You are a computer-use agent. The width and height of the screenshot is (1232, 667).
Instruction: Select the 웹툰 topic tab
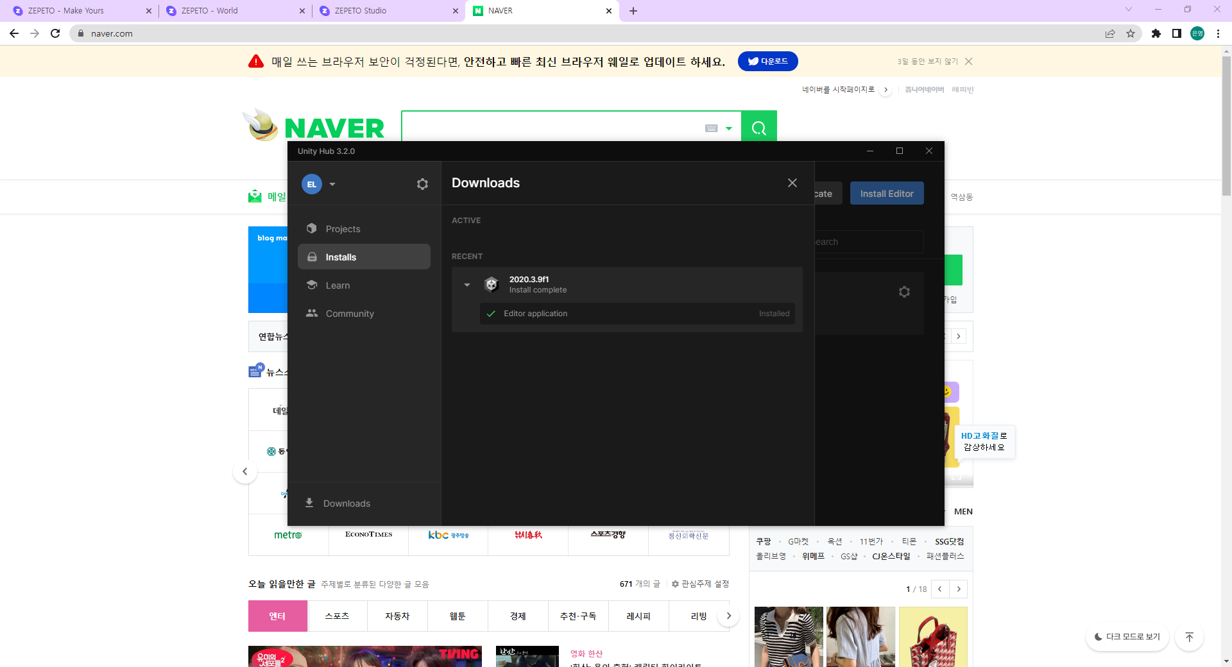[x=458, y=616]
